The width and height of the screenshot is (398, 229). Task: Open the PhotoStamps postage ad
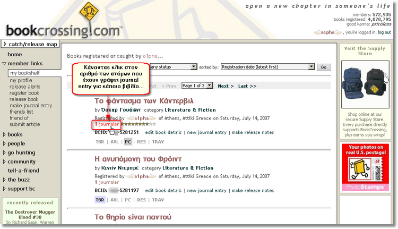(364, 167)
